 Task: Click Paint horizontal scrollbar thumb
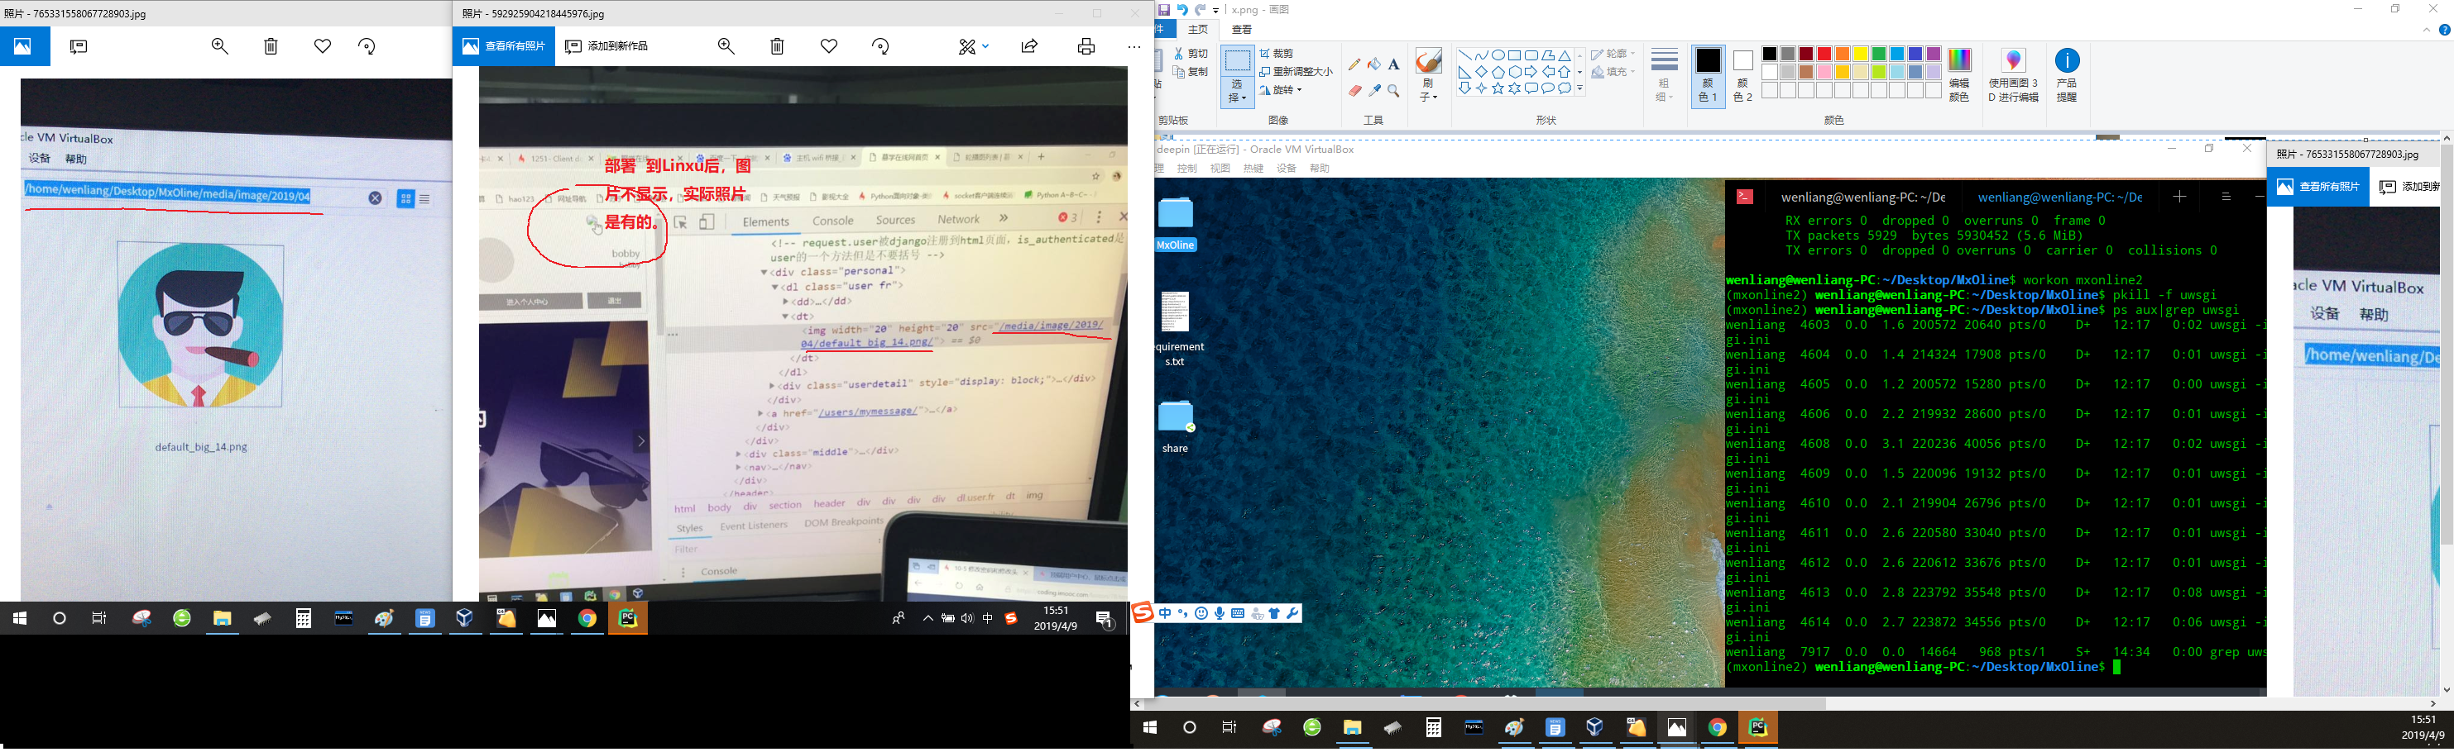[1484, 704]
